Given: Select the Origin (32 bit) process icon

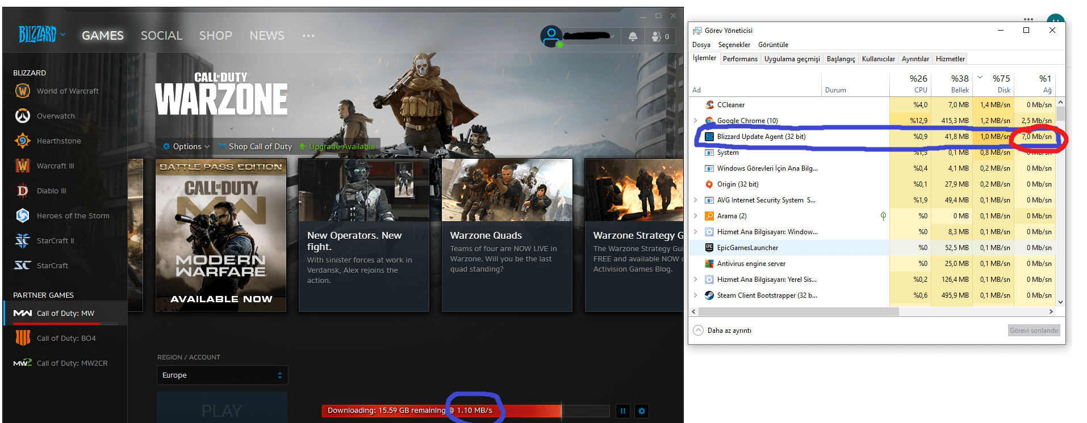Looking at the screenshot, I should coord(709,184).
